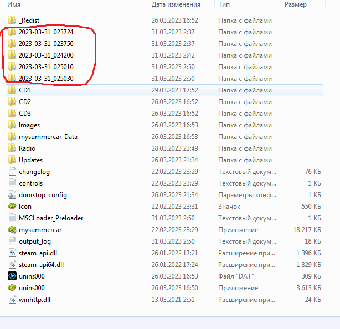Select the MSCLoader_Preloader text file icon
340x329 pixels.
tap(12, 218)
